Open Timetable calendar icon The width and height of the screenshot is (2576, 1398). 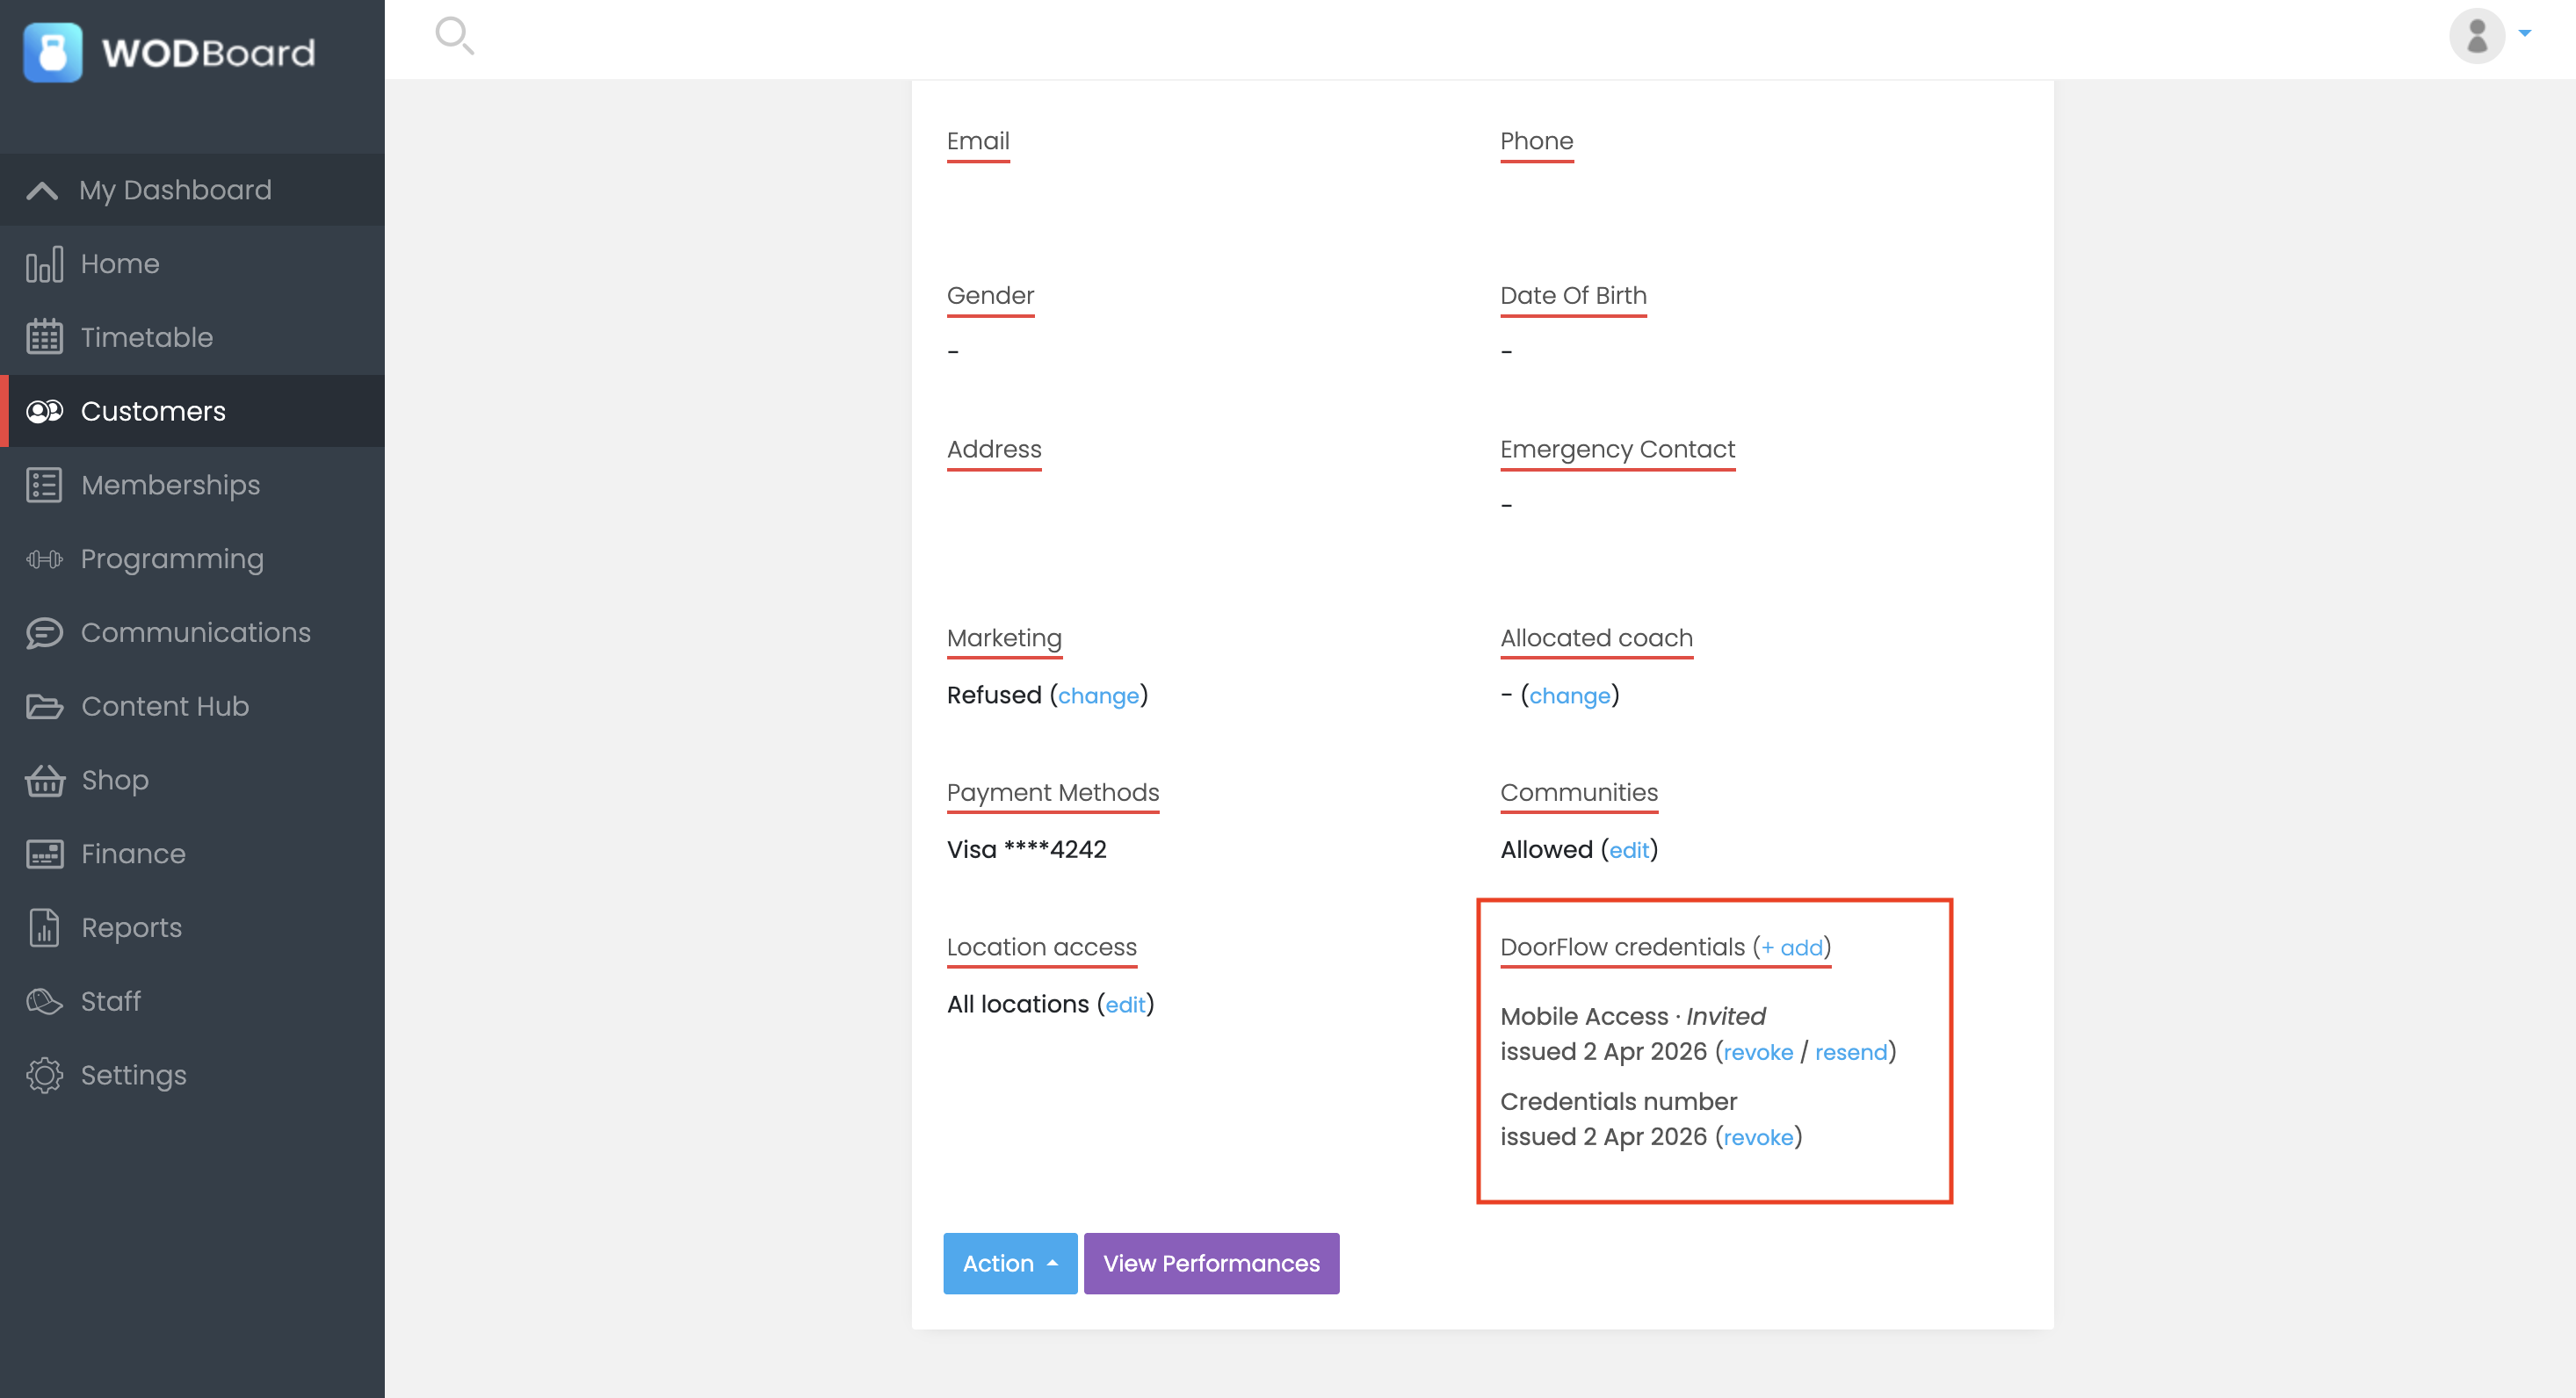44,338
